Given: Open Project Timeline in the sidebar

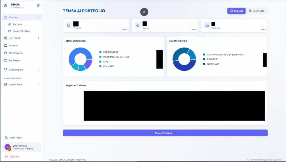Looking at the screenshot, I should (21, 31).
